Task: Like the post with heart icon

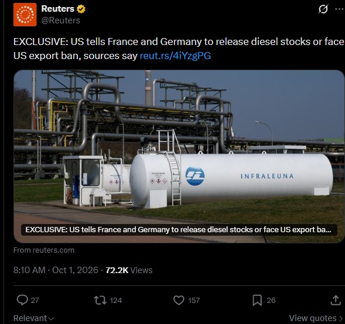Action: pos(179,300)
